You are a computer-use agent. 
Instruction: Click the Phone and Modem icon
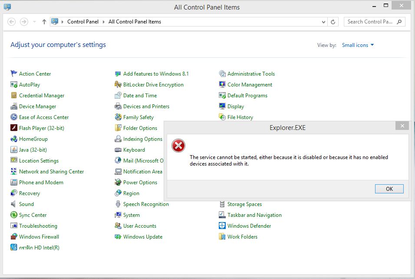click(14, 182)
